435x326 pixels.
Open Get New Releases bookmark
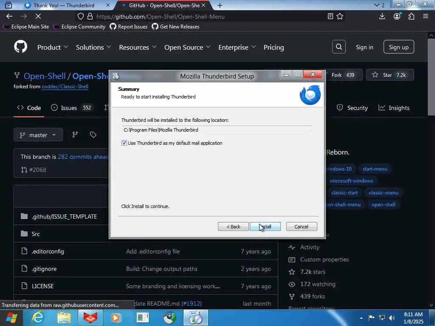175,27
